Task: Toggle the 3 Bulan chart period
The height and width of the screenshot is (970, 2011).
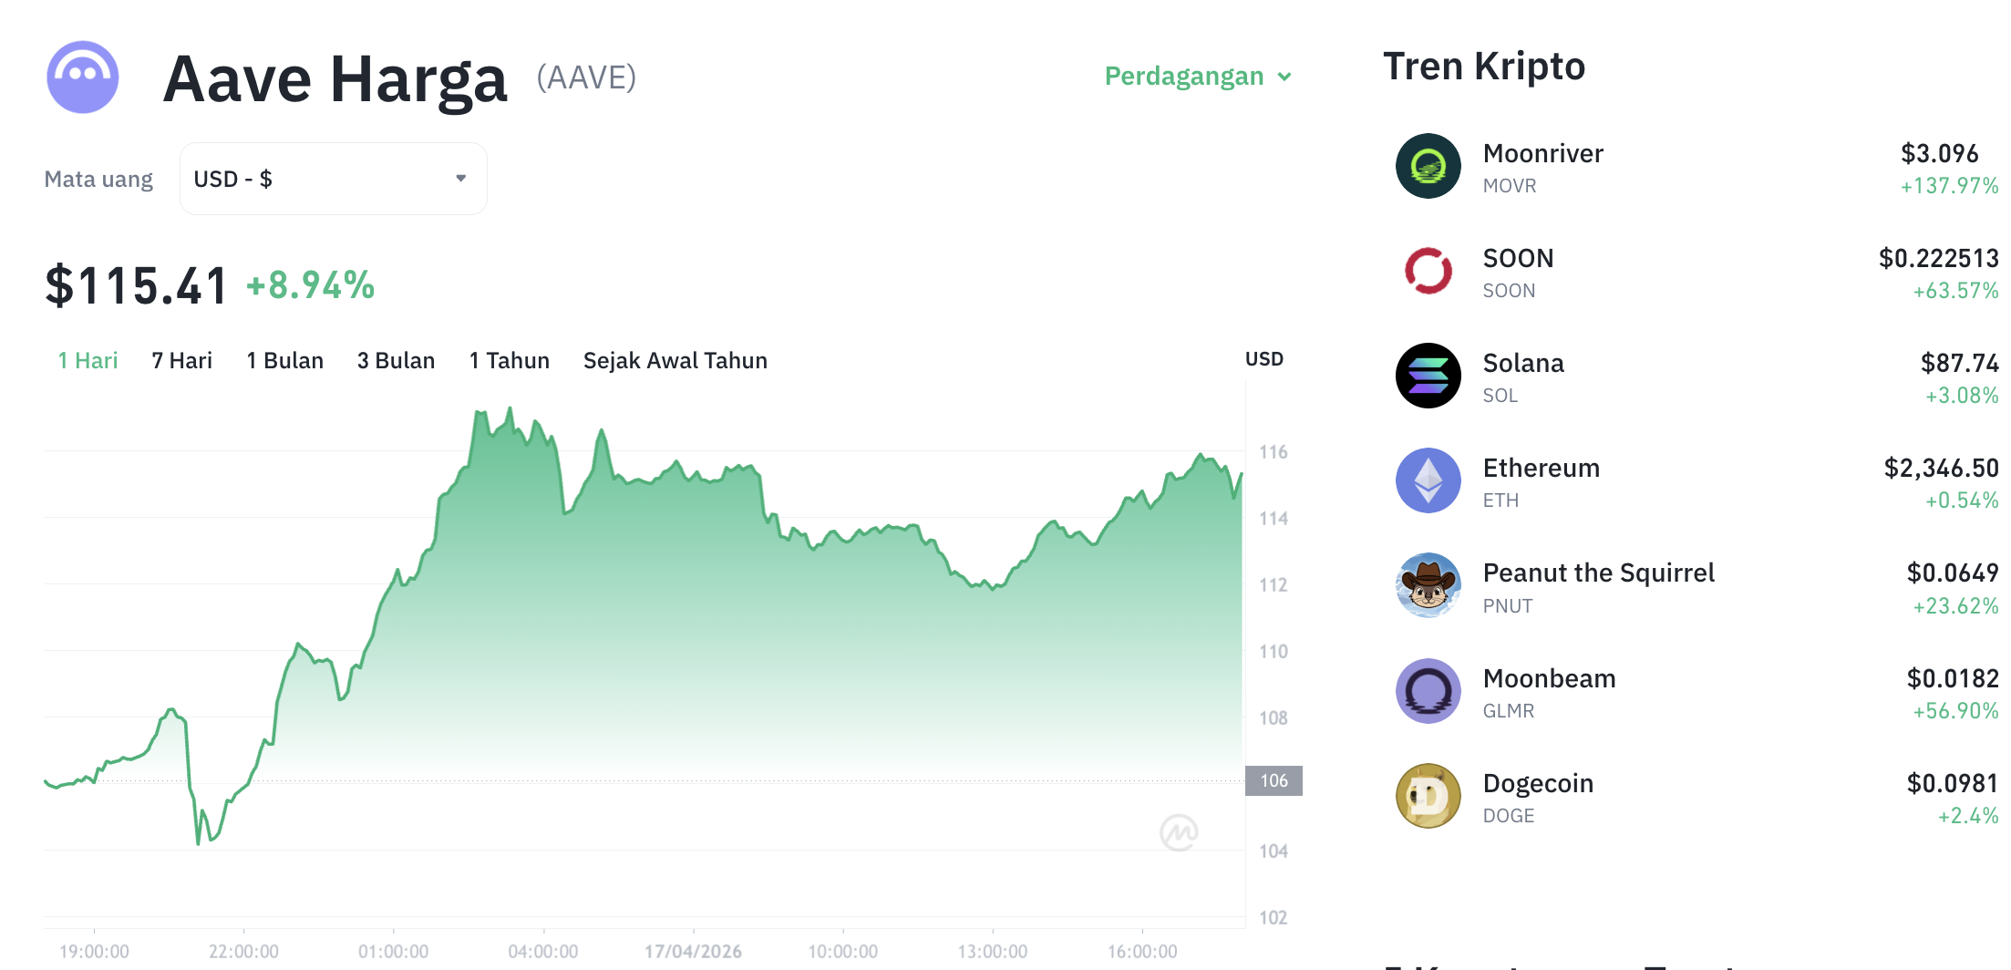Action: point(396,360)
